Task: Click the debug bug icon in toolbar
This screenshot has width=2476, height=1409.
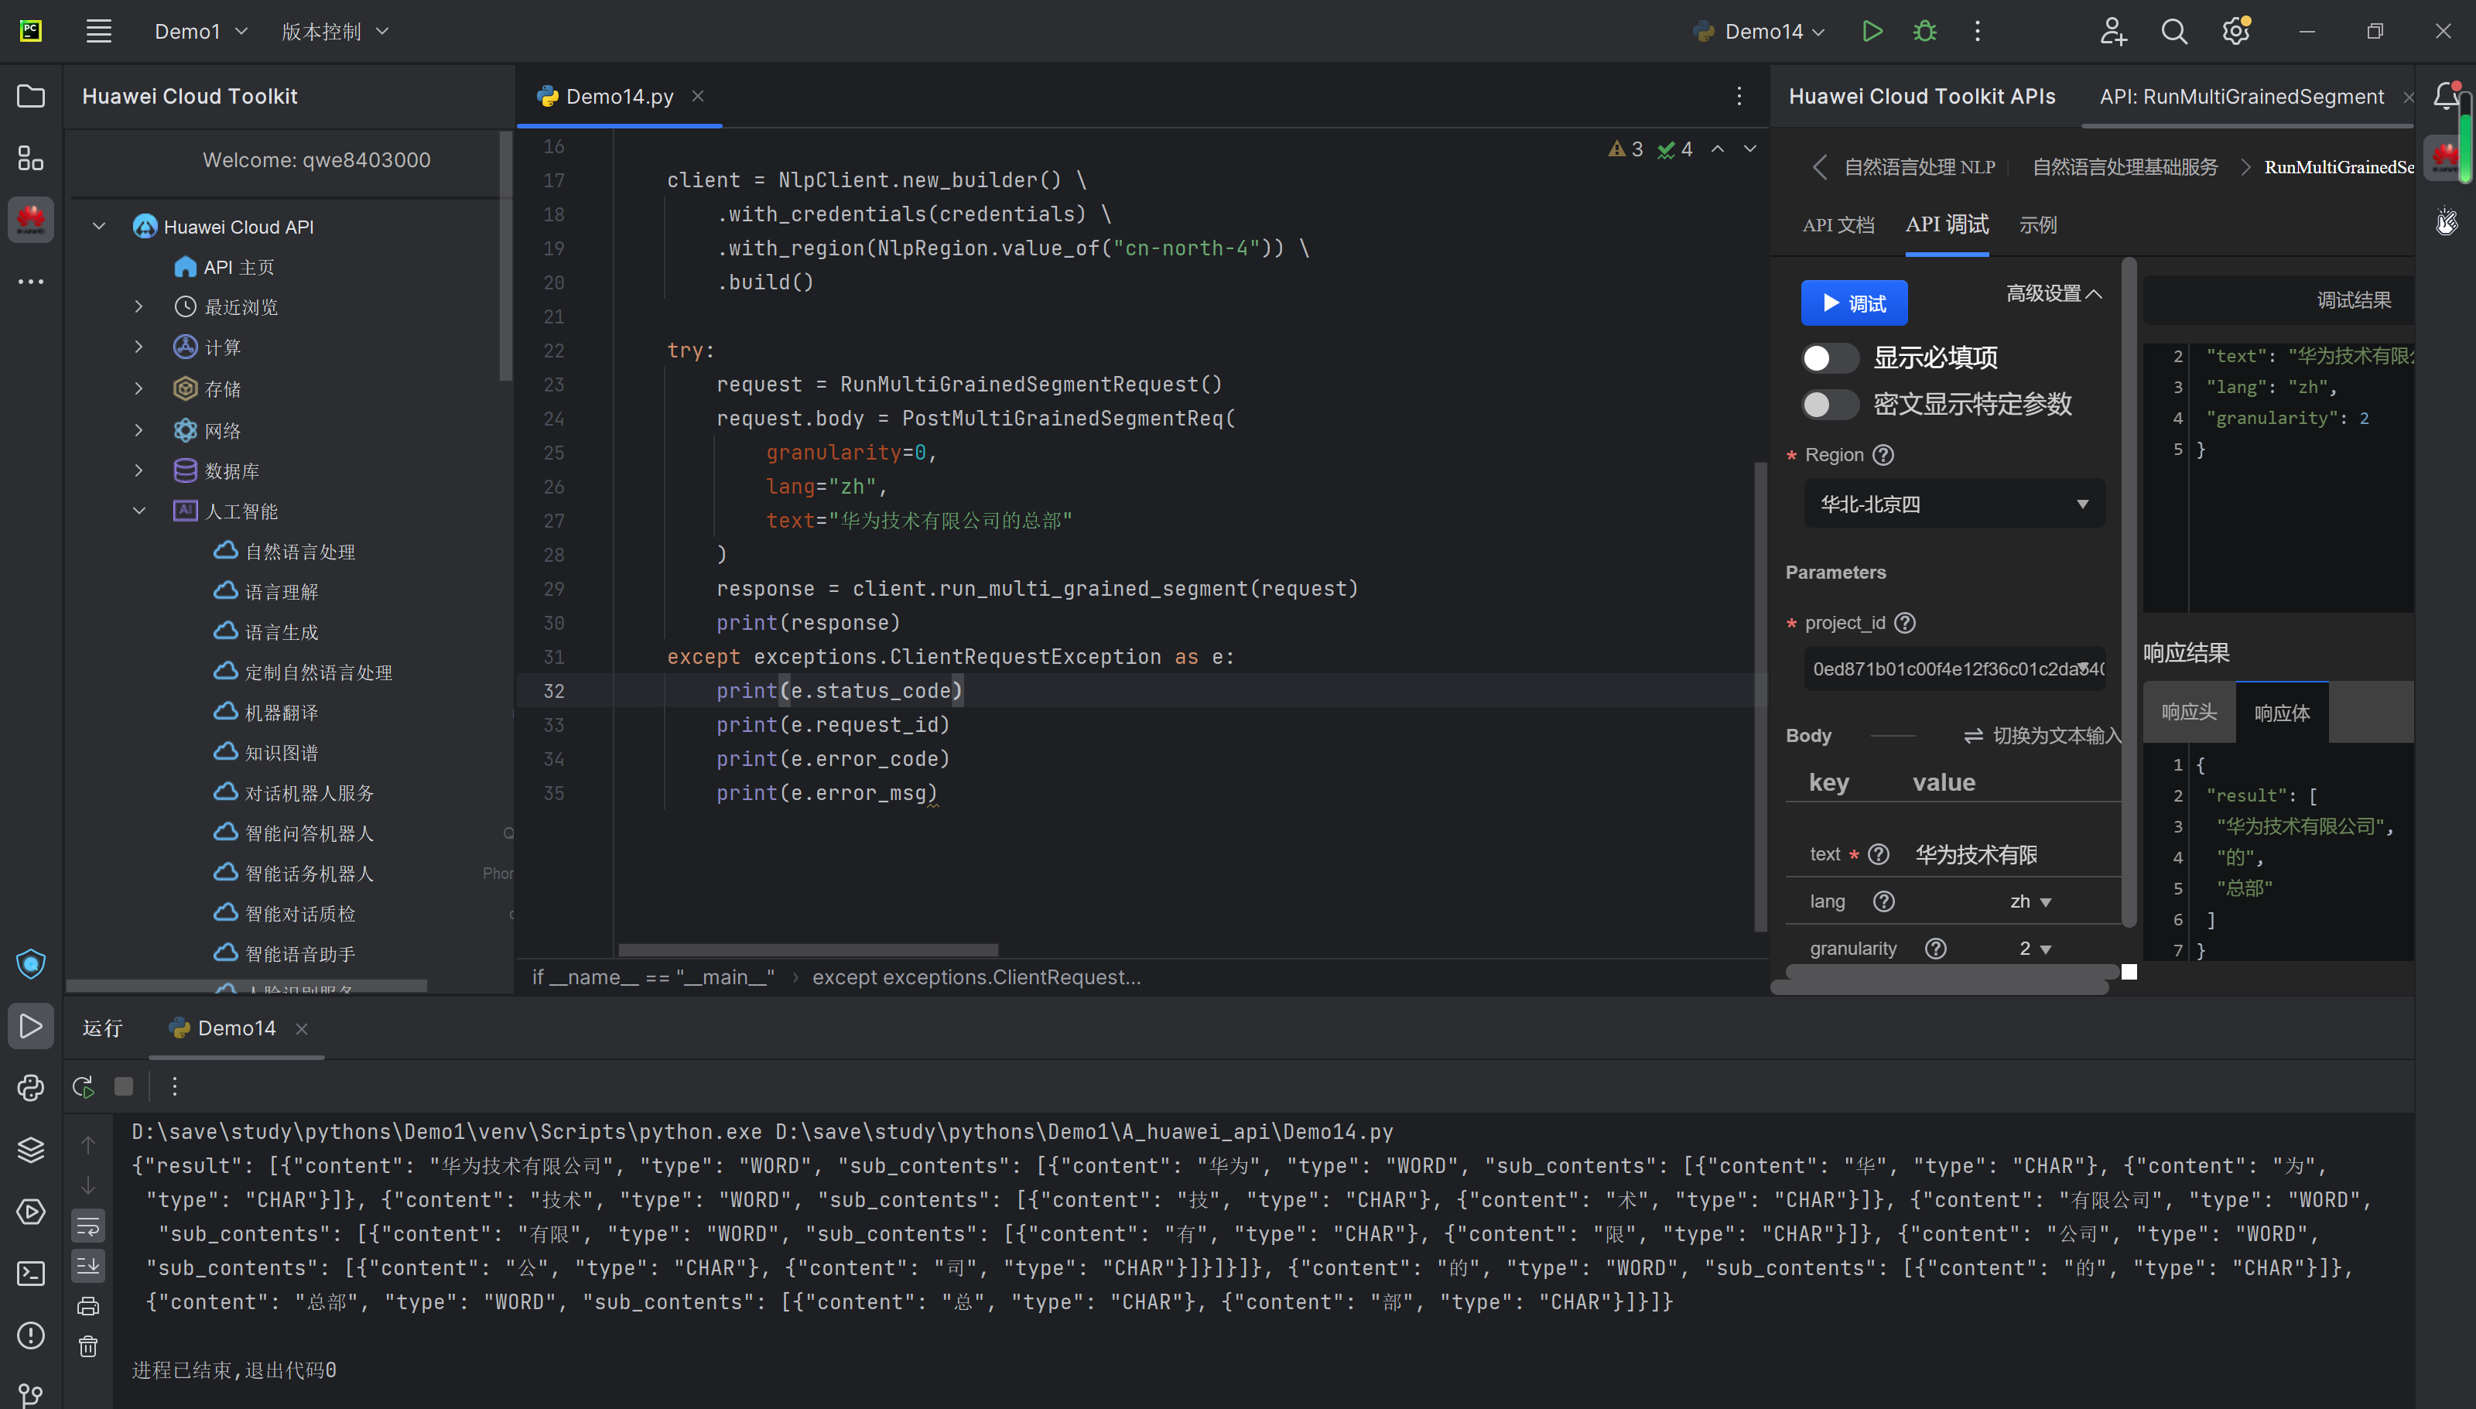Action: click(x=1924, y=31)
